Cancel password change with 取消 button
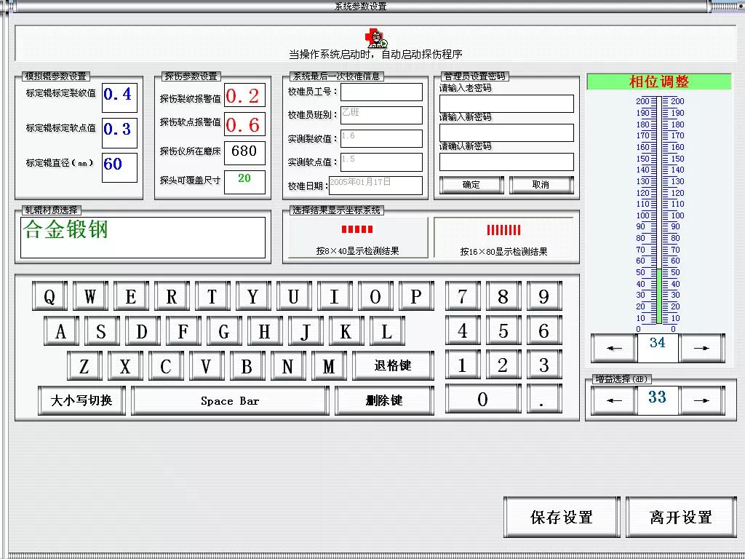 (x=541, y=185)
